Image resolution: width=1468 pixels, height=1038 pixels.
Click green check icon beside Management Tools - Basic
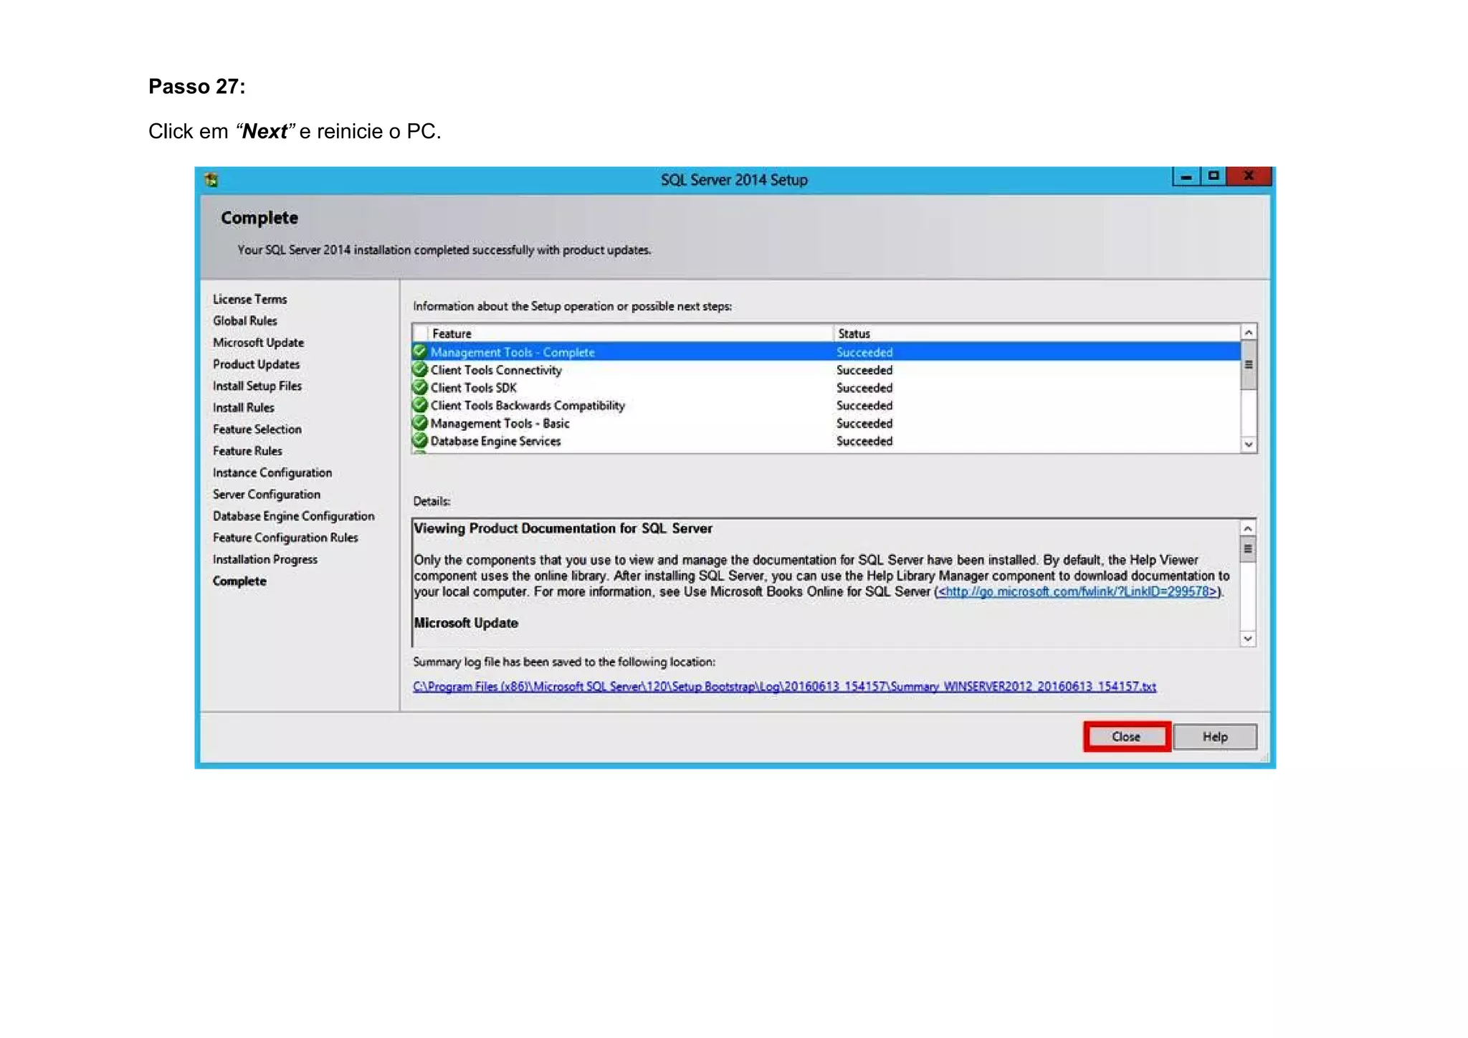420,423
